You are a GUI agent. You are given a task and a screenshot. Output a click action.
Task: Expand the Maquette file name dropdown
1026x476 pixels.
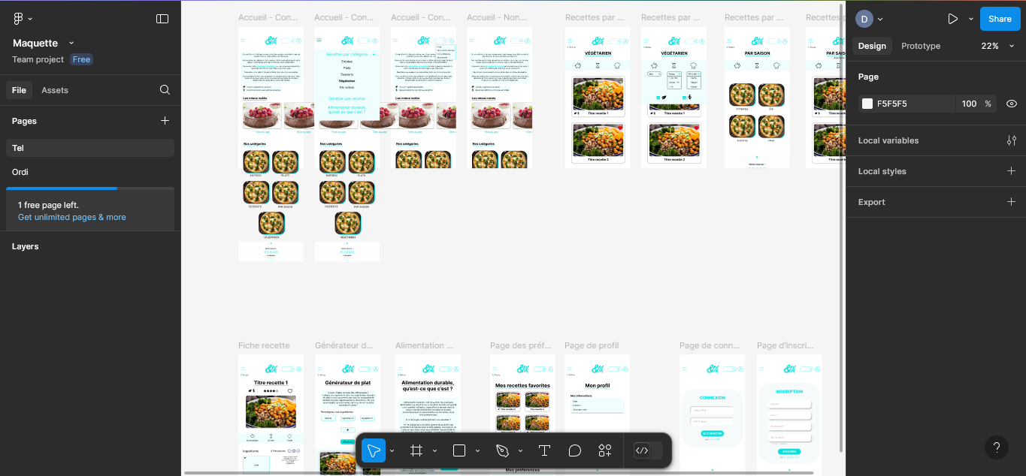pyautogui.click(x=71, y=44)
